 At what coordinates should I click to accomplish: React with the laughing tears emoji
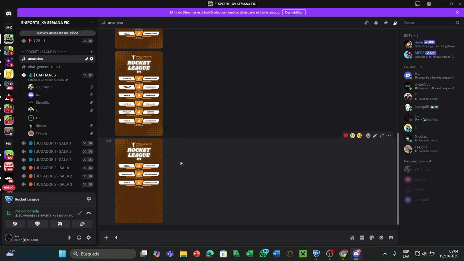[x=352, y=136]
